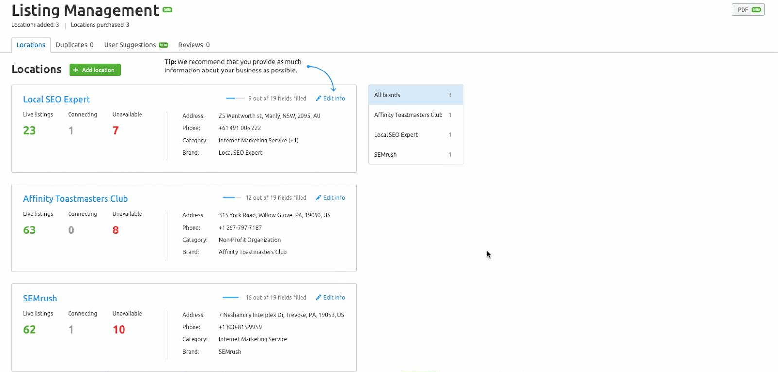Click the pencil icon in the SEMrush card
This screenshot has width=778, height=372.
coord(318,297)
